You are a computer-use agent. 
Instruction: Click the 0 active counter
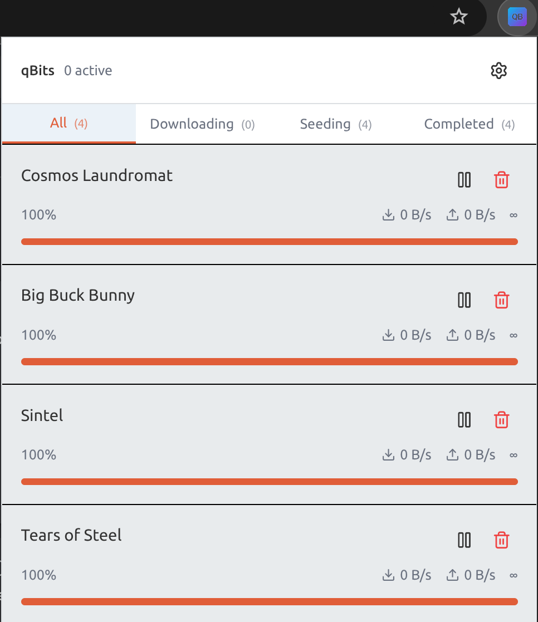(87, 70)
